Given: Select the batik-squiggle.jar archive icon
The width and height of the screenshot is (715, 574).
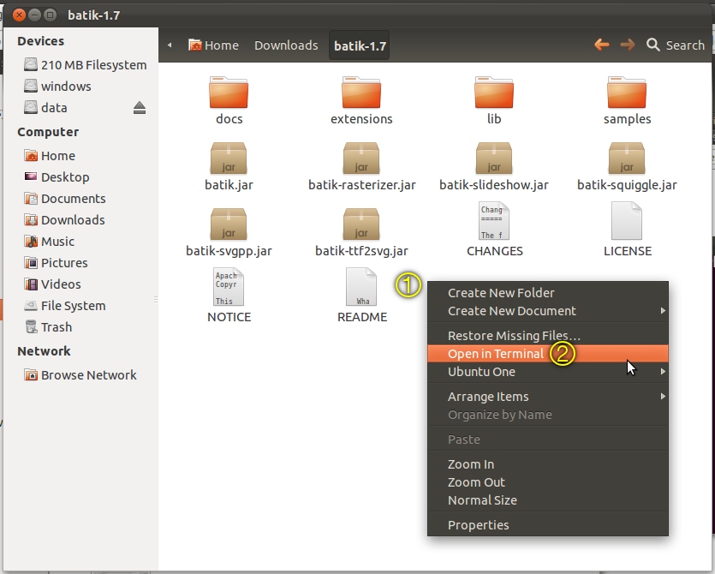Looking at the screenshot, I should [627, 158].
